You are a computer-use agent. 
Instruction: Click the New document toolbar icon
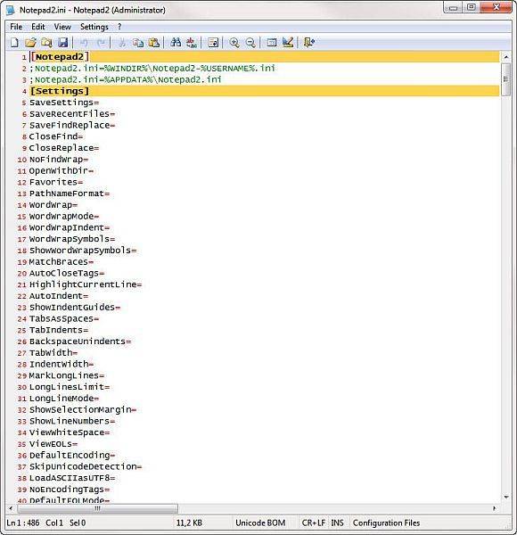14,43
